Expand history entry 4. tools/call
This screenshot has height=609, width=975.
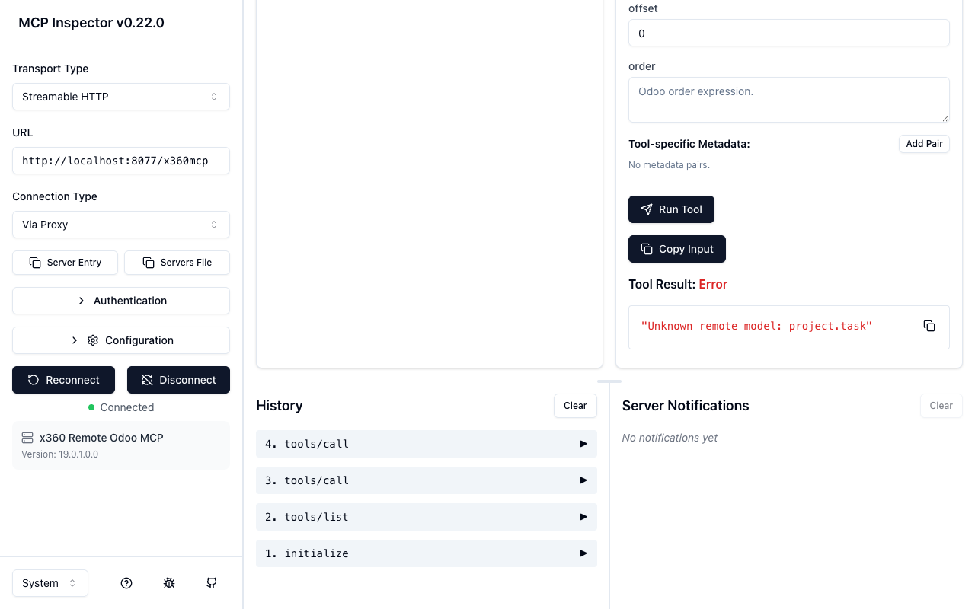427,444
